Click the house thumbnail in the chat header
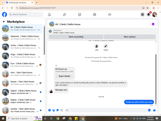 [x=52, y=24]
